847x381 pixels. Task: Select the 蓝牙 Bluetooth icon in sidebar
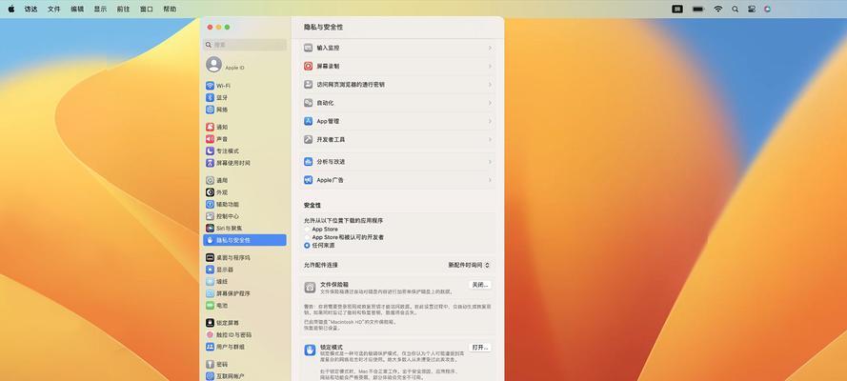(211, 98)
